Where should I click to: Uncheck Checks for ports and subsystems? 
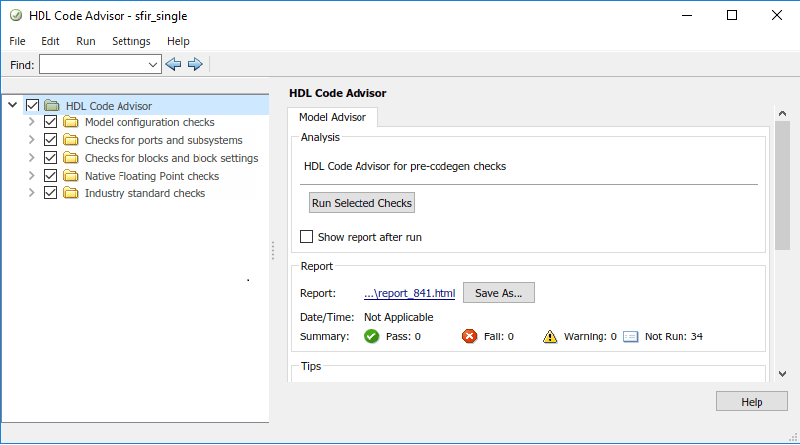(51, 141)
